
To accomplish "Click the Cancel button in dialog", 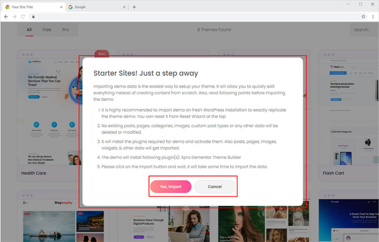I will coord(215,187).
